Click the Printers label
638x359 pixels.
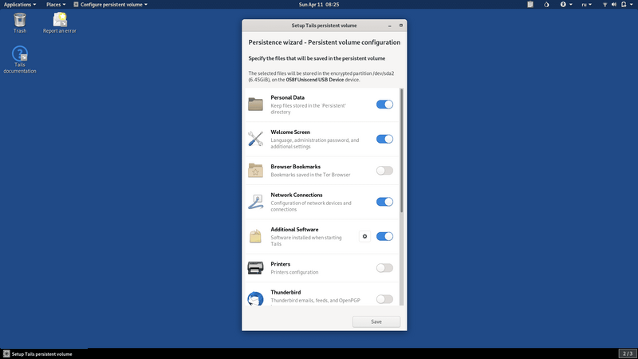(x=281, y=264)
